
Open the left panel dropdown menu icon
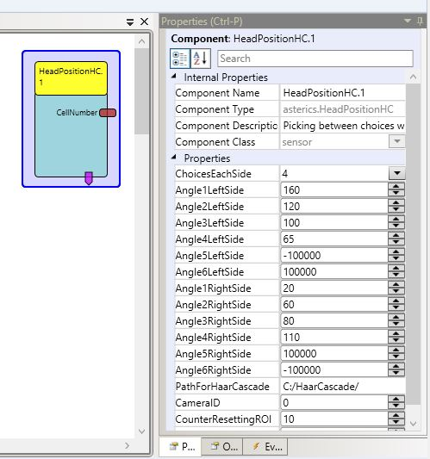[x=130, y=22]
